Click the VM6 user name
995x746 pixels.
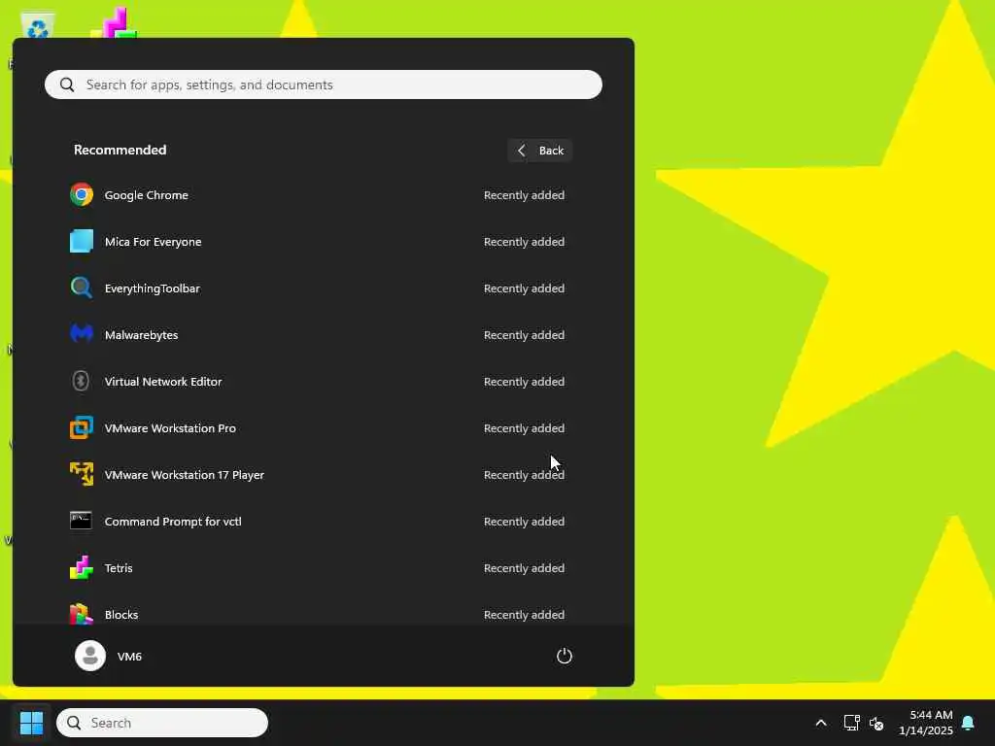point(129,657)
